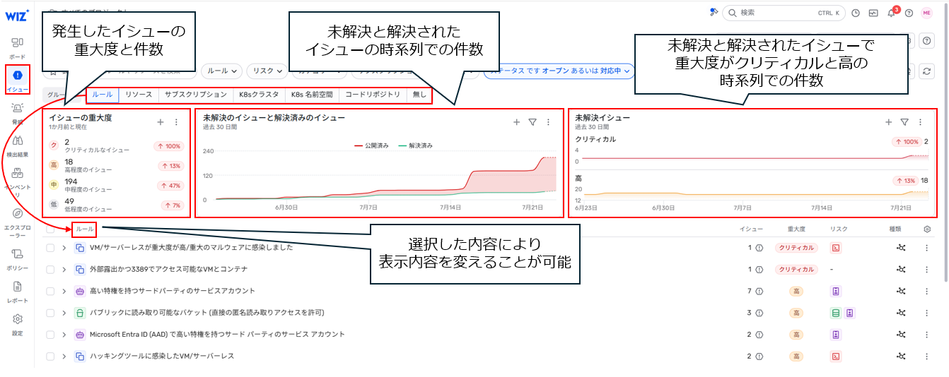Image resolution: width=949 pixels, height=377 pixels.
Task: Group by K8s 名前空間 tab
Action: [312, 95]
